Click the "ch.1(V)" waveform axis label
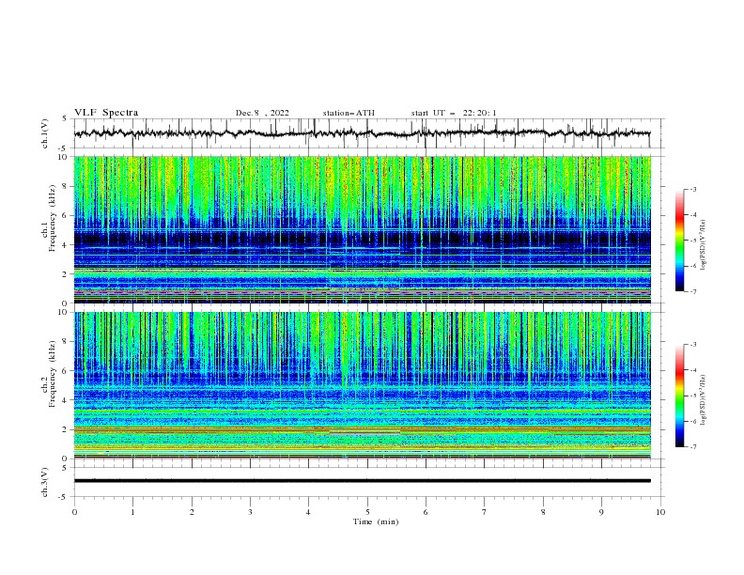Screen dimensions: 744x575 (45, 133)
